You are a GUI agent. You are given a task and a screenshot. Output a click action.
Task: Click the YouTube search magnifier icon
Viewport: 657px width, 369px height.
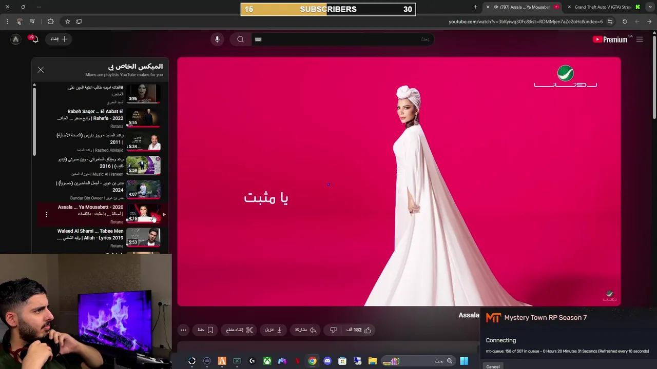tap(240, 39)
